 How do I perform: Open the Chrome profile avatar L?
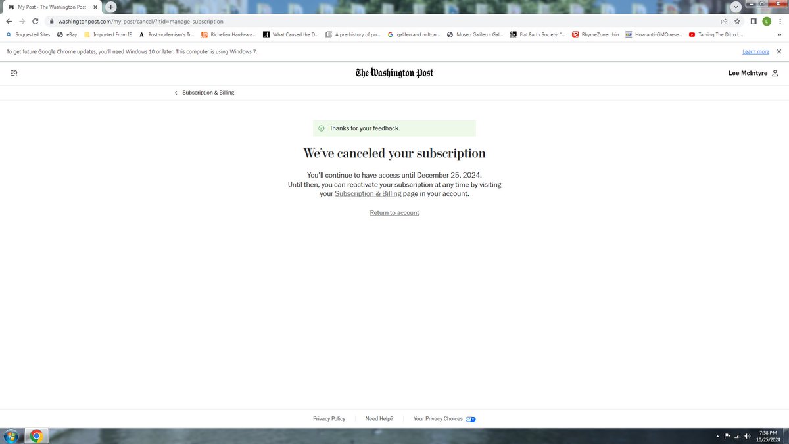[x=767, y=21]
